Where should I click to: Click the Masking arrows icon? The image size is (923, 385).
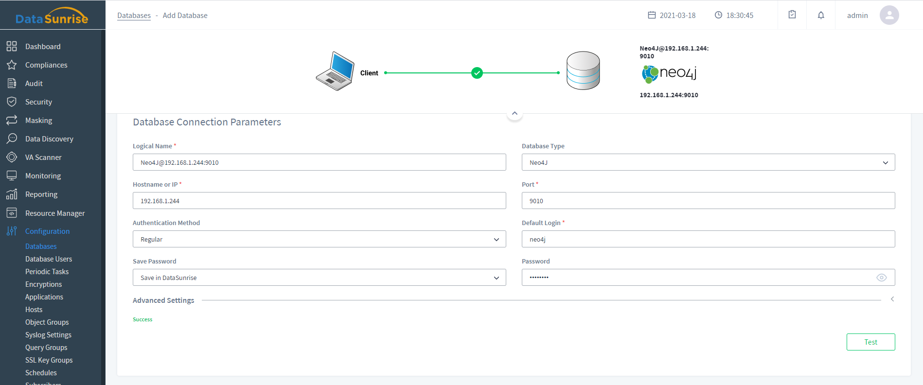[12, 120]
